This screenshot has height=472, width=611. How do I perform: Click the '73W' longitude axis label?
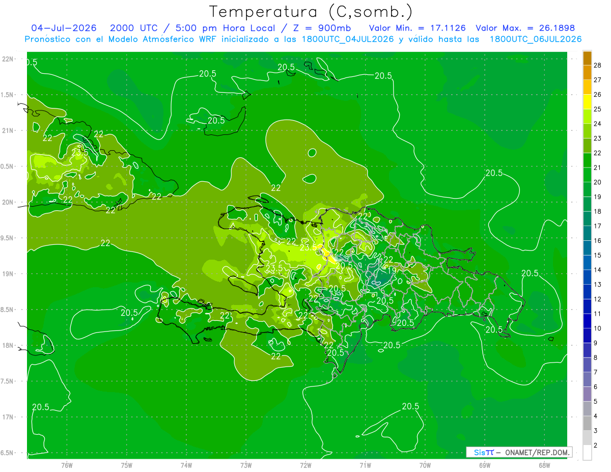(246, 465)
